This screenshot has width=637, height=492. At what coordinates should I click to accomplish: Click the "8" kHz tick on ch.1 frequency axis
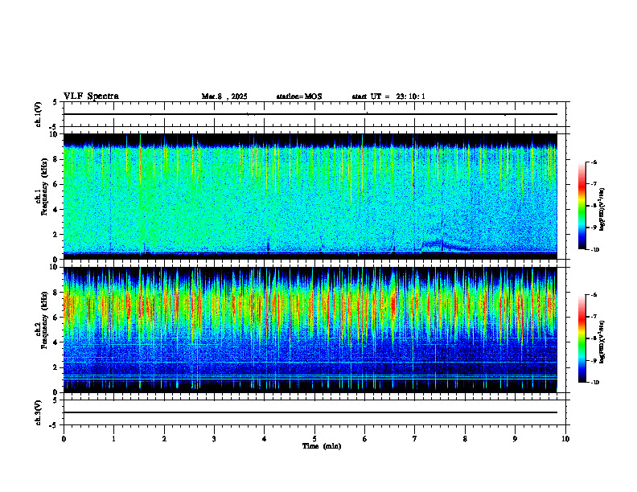[x=55, y=159]
